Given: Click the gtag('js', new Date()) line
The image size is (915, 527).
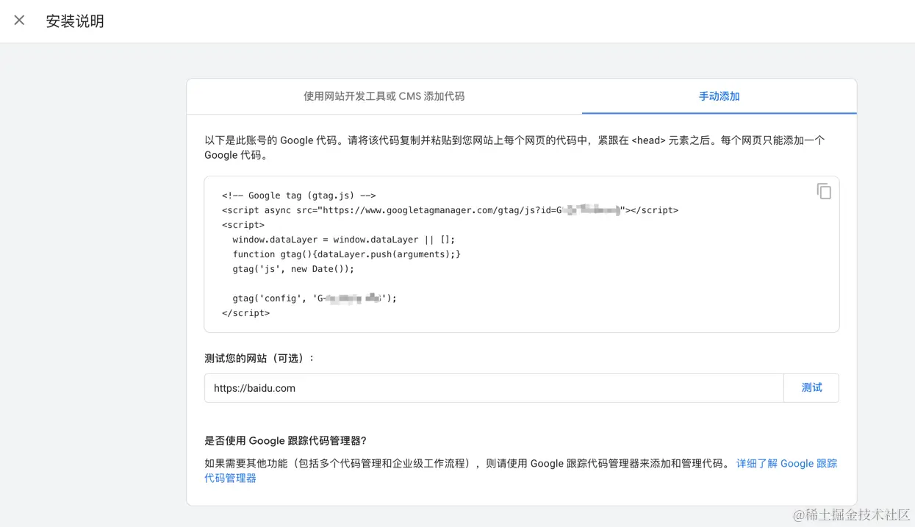Looking at the screenshot, I should pos(293,269).
